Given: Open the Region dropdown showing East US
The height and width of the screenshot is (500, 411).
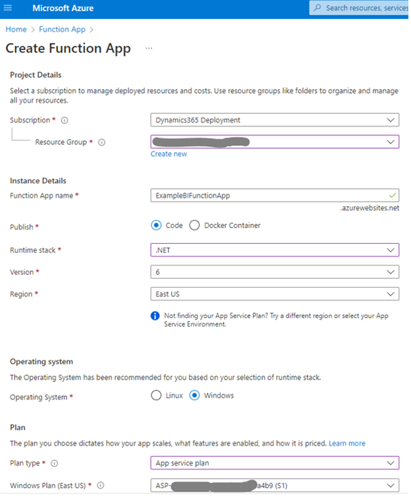Looking at the screenshot, I should (x=275, y=294).
